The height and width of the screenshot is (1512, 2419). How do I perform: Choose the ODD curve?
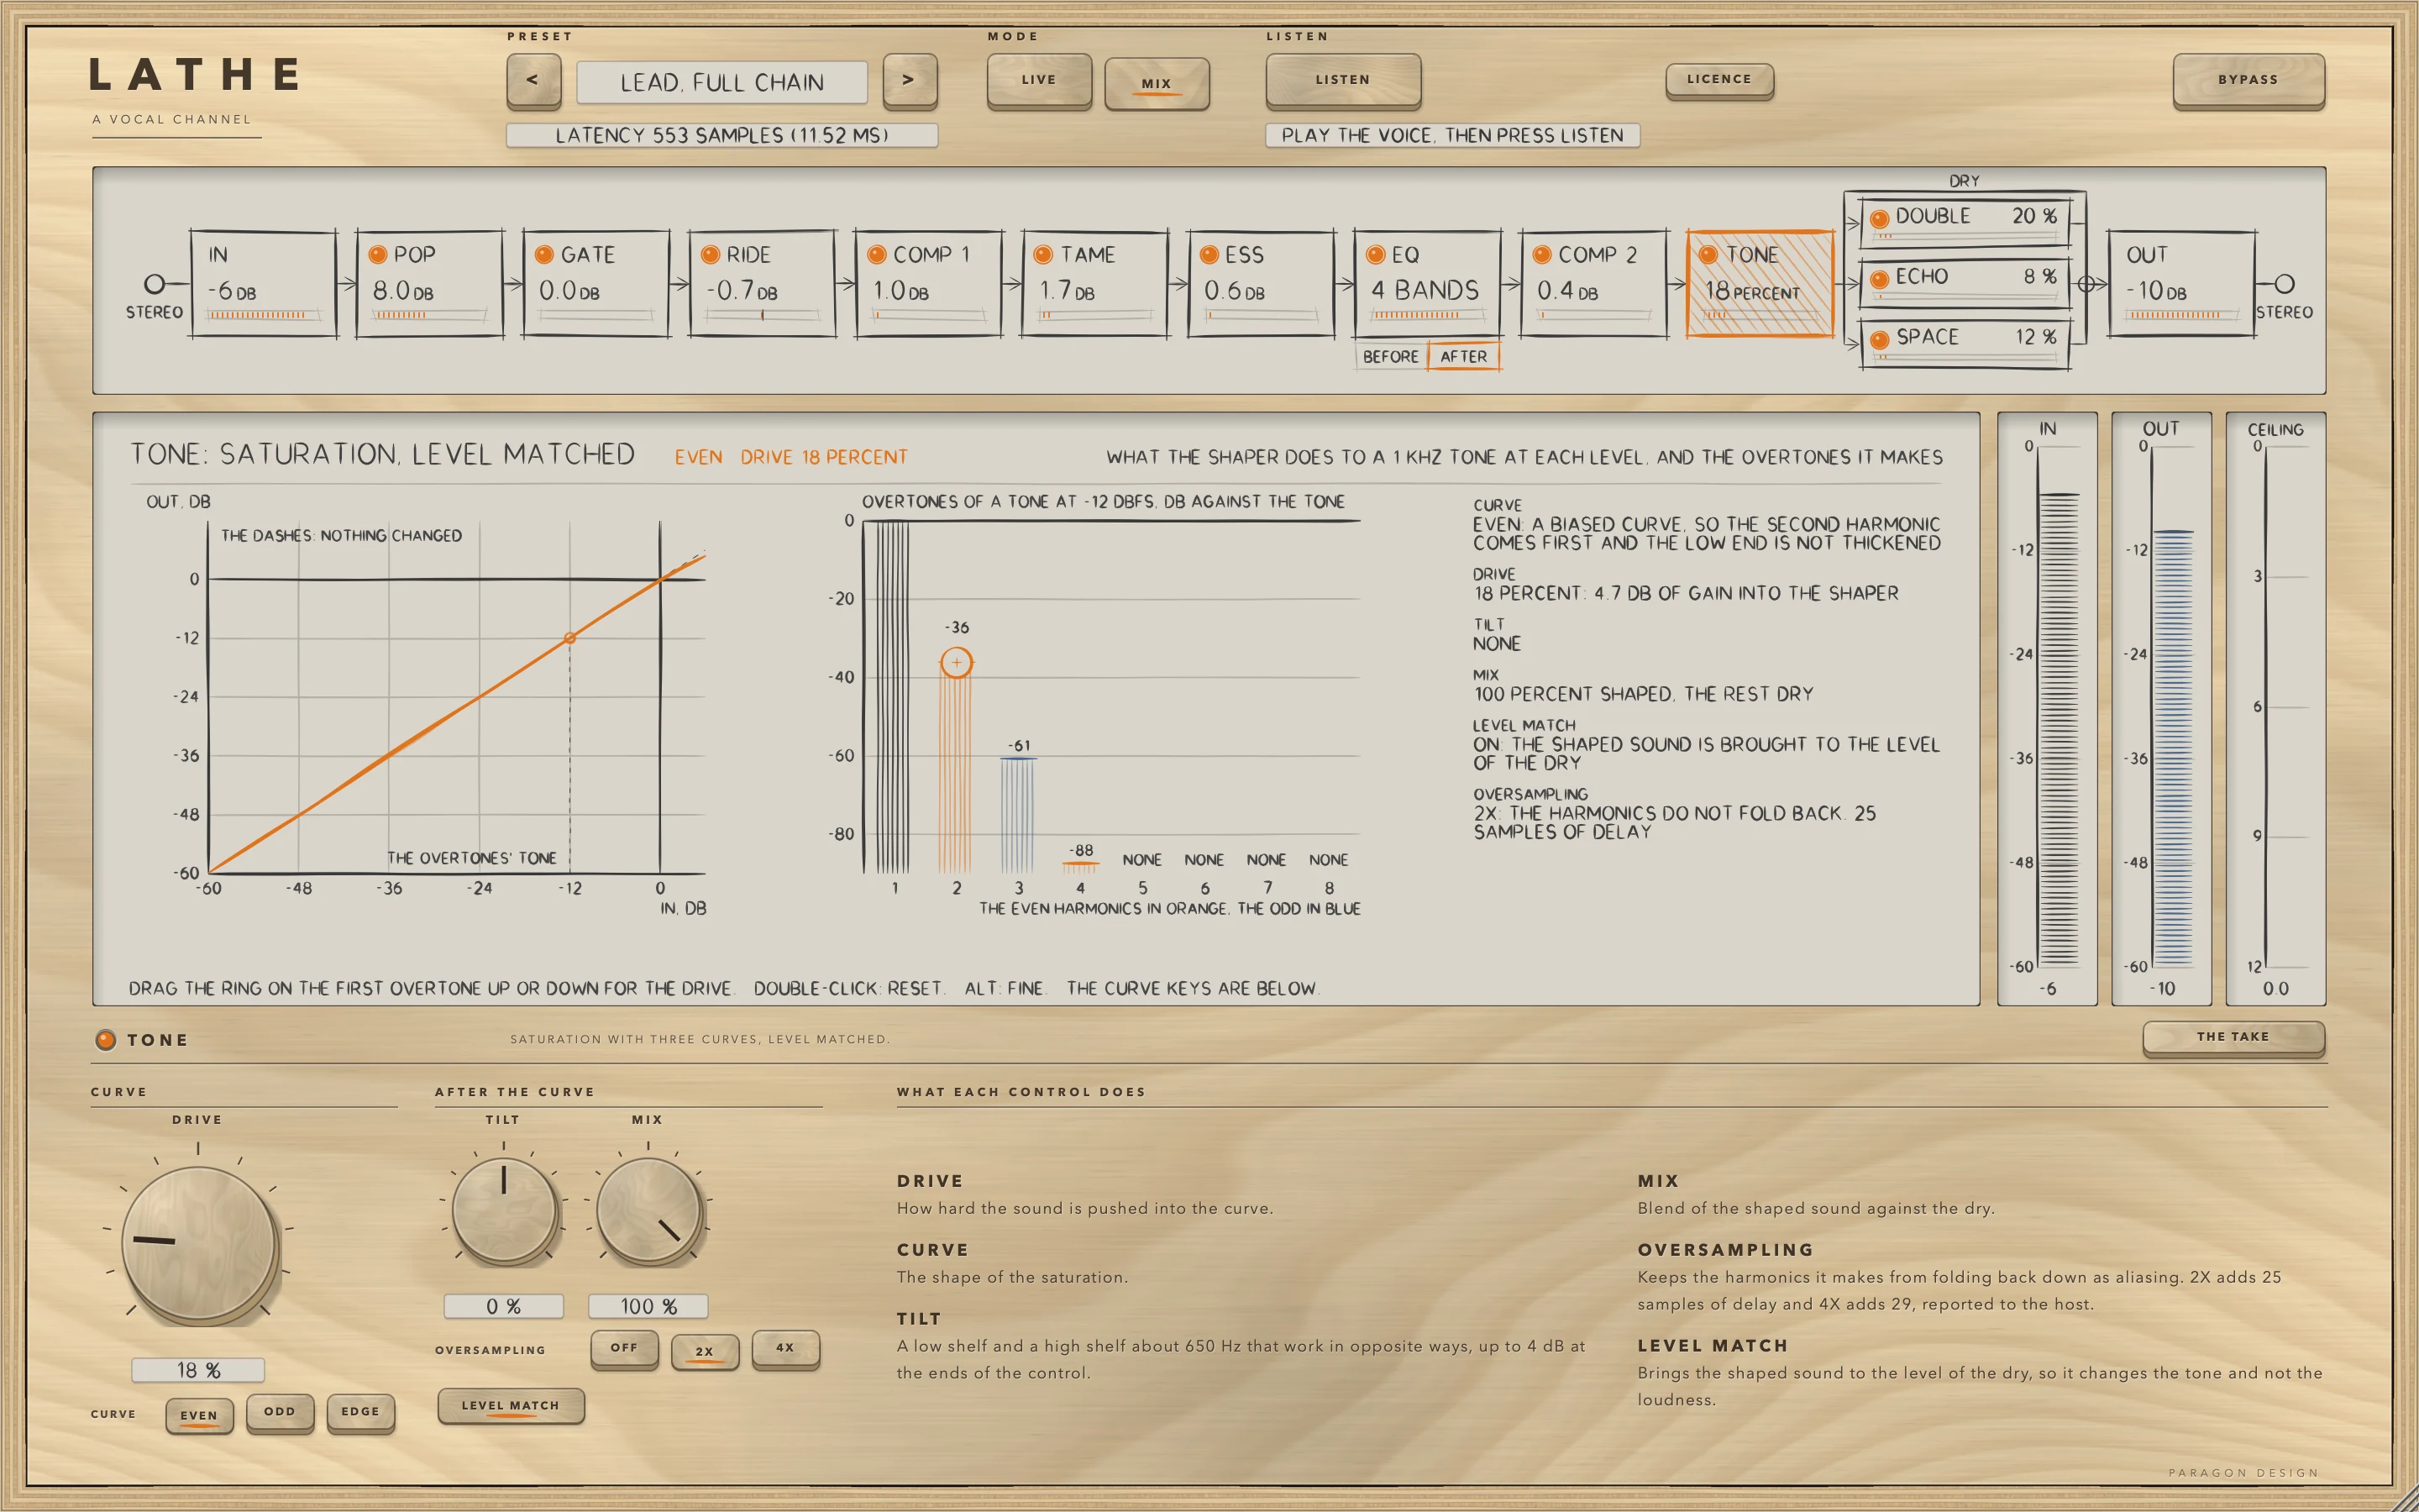pos(280,1413)
